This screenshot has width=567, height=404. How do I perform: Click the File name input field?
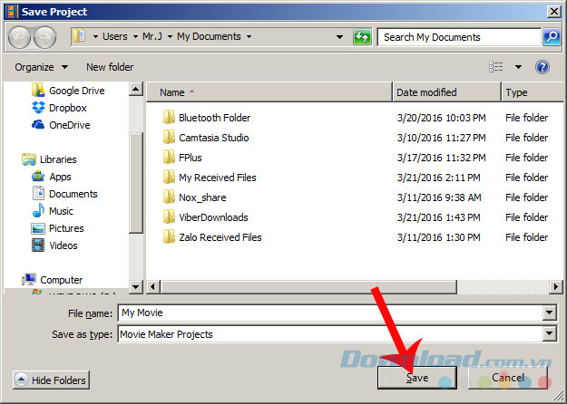[x=330, y=313]
